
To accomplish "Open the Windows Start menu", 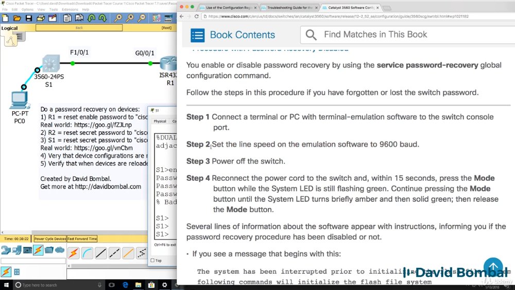I will (6, 285).
